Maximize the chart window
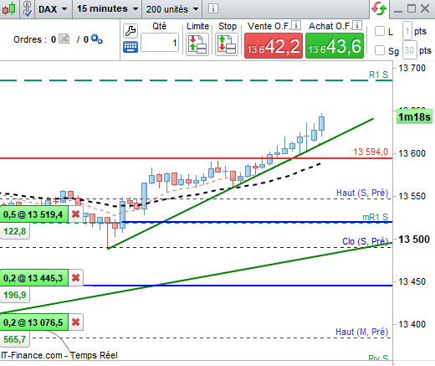435x366 pixels. click(x=412, y=8)
